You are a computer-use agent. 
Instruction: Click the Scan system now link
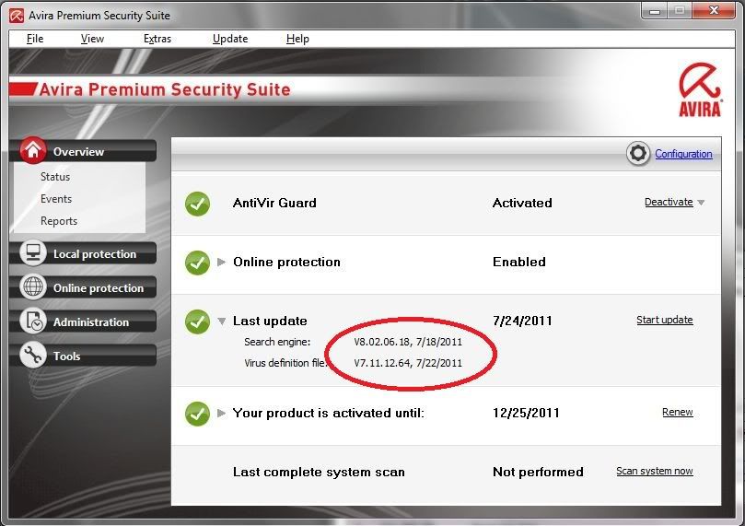(x=654, y=472)
